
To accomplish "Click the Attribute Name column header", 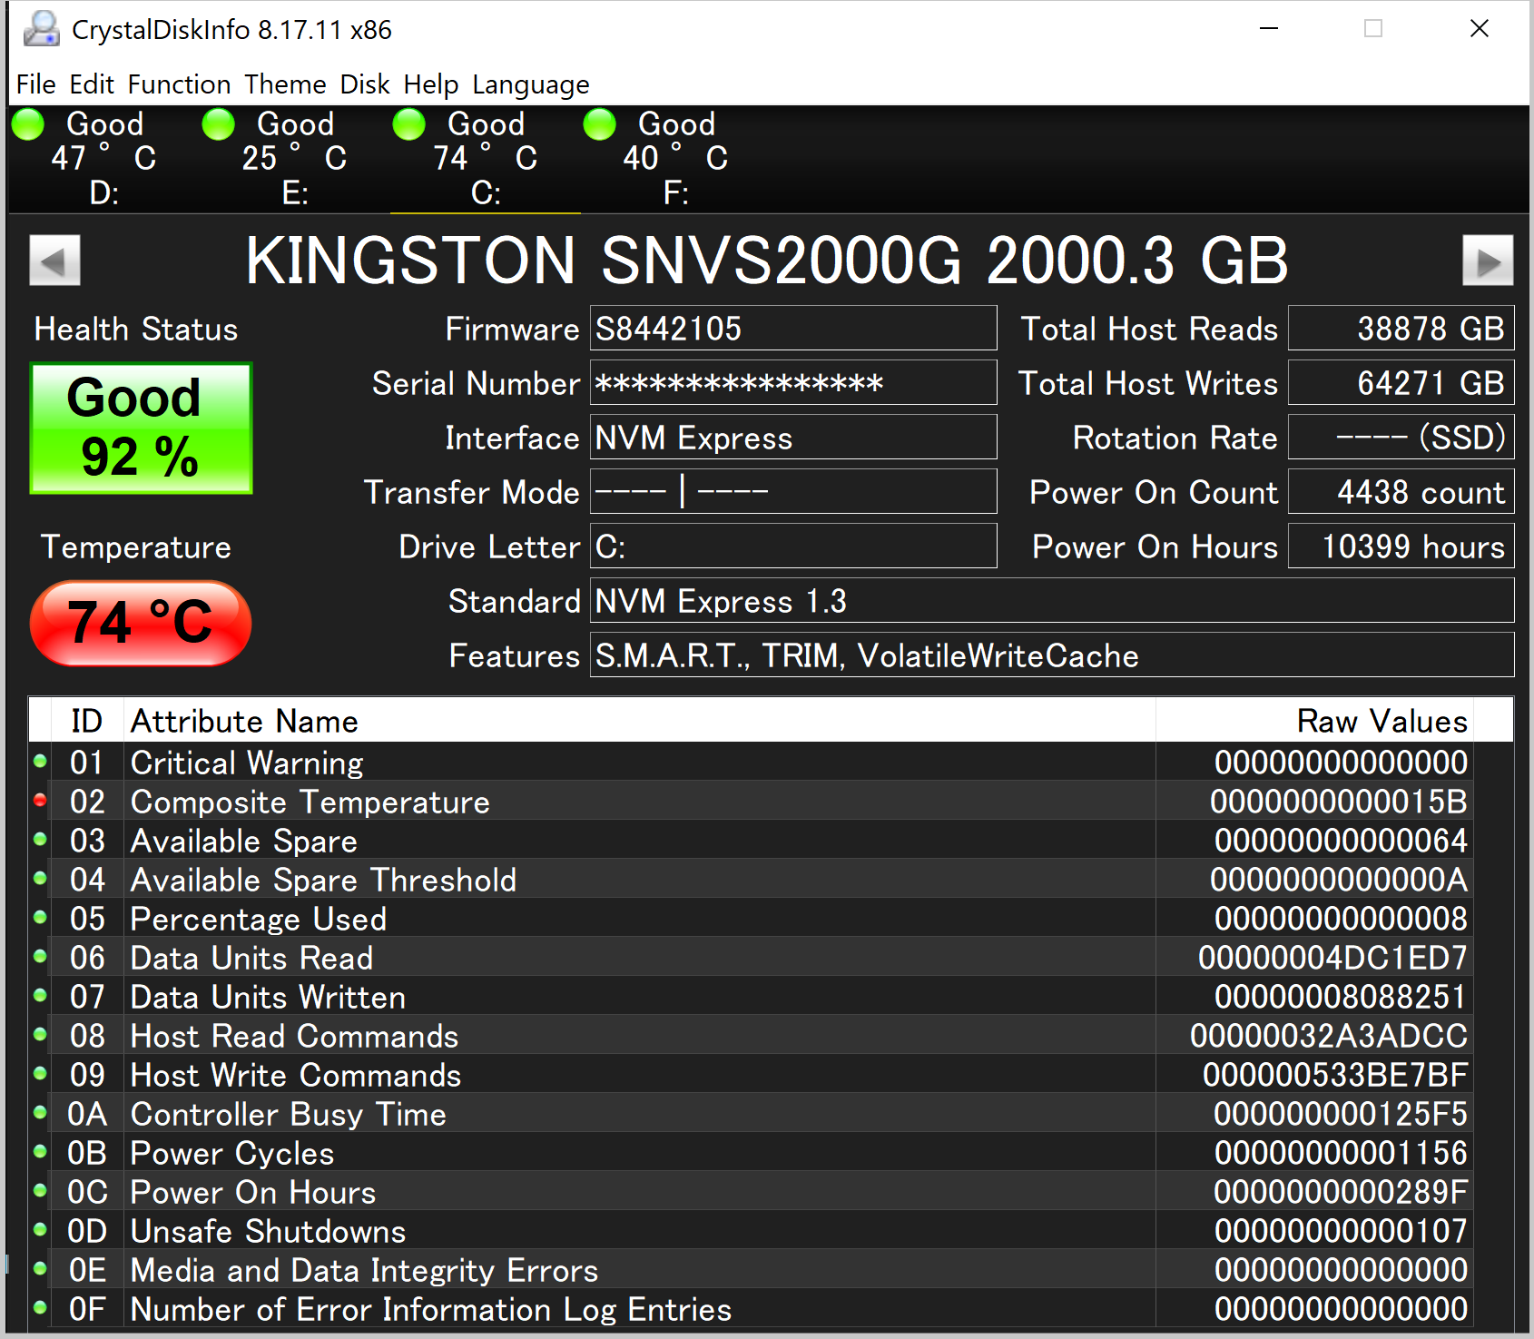I will pyautogui.click(x=639, y=721).
